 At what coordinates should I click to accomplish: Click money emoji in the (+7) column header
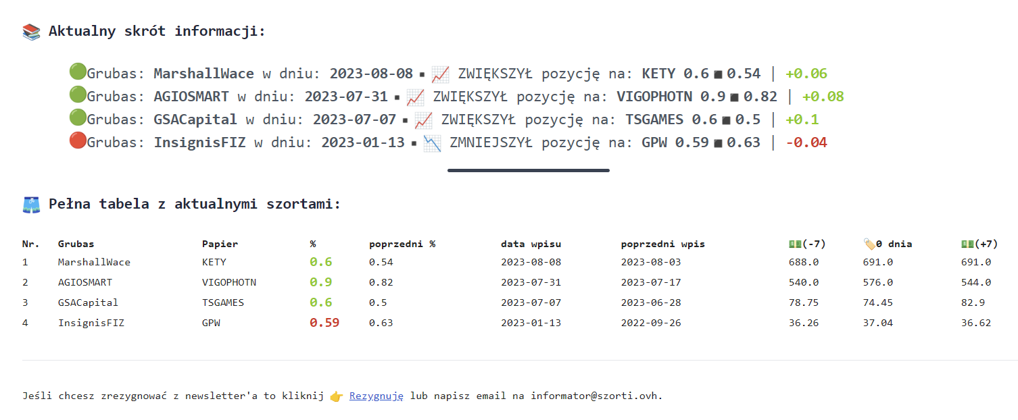967,244
